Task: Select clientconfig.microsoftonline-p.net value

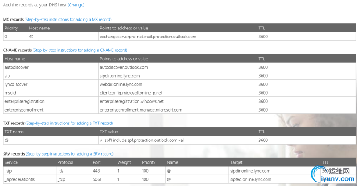Action: [x=131, y=93]
